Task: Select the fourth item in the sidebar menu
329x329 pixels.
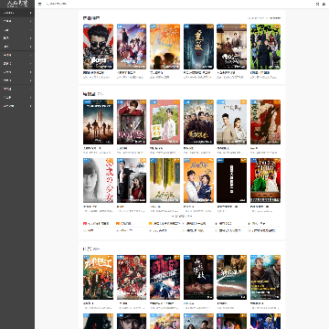Action: [17, 38]
